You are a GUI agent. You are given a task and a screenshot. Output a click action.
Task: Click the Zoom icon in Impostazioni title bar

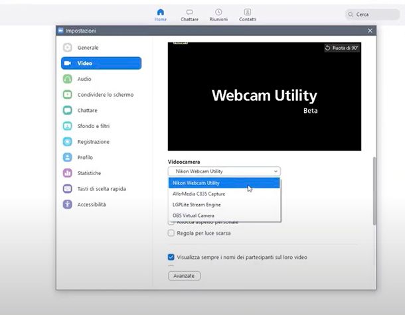(60, 31)
